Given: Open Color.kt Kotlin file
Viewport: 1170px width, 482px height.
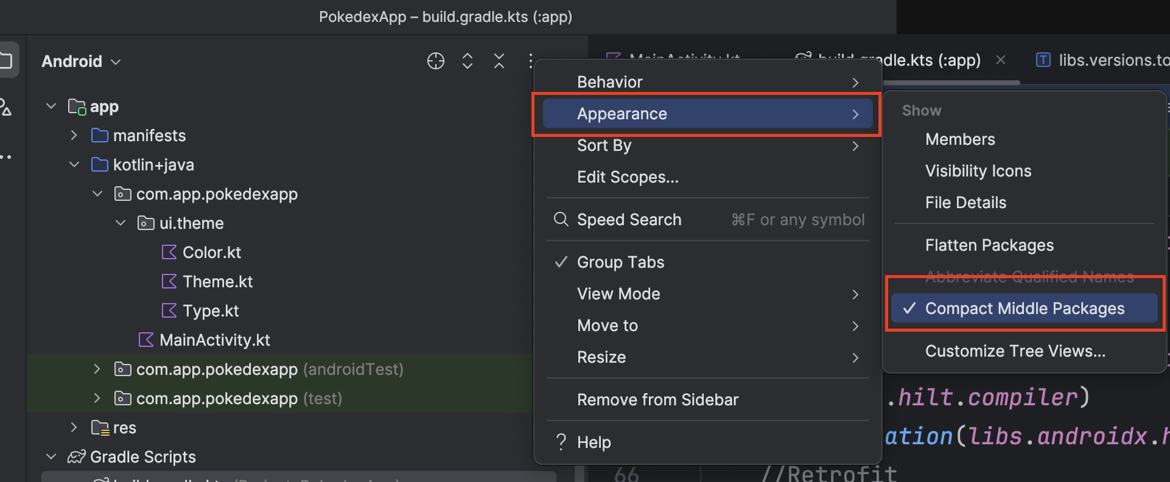Looking at the screenshot, I should [x=211, y=253].
